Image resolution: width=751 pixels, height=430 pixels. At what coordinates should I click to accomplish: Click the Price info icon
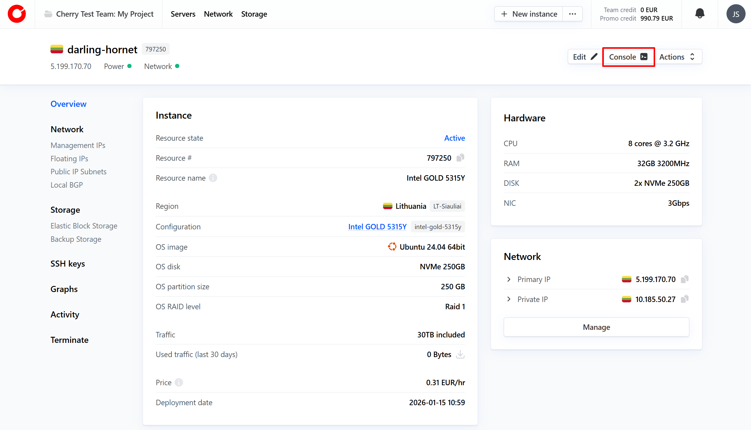[x=179, y=382]
